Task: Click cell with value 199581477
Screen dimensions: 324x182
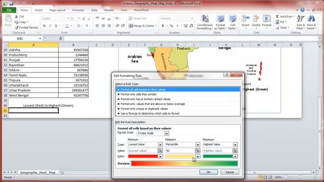Action: click(x=73, y=90)
